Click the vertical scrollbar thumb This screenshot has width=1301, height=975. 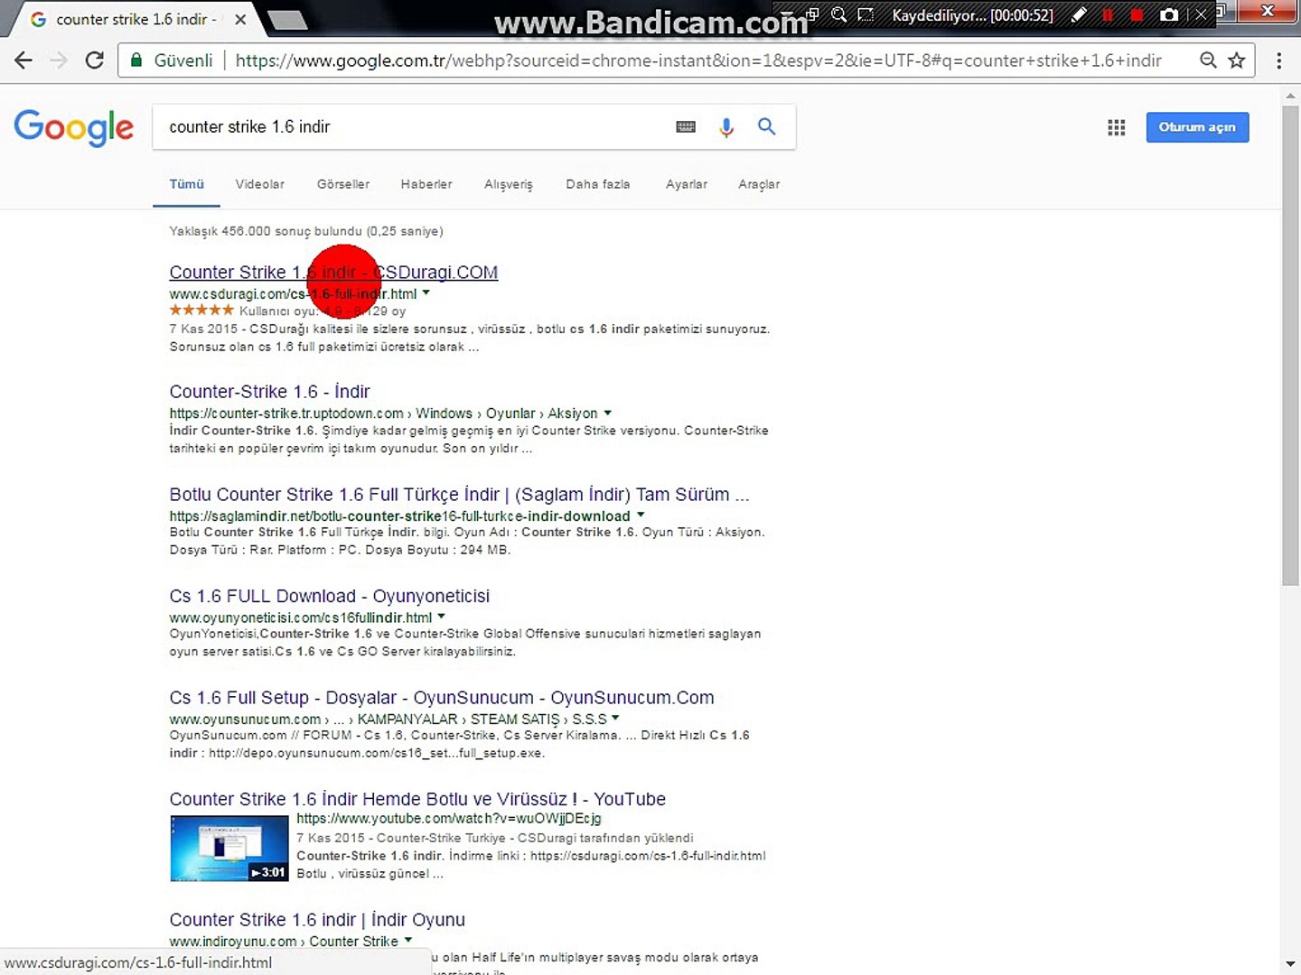coord(1291,345)
